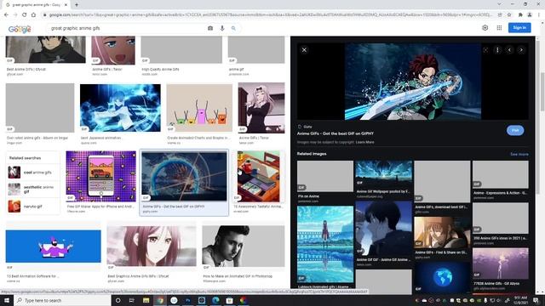
Task: Open the Anime GIFs GIPHY title link
Action: tap(335, 133)
